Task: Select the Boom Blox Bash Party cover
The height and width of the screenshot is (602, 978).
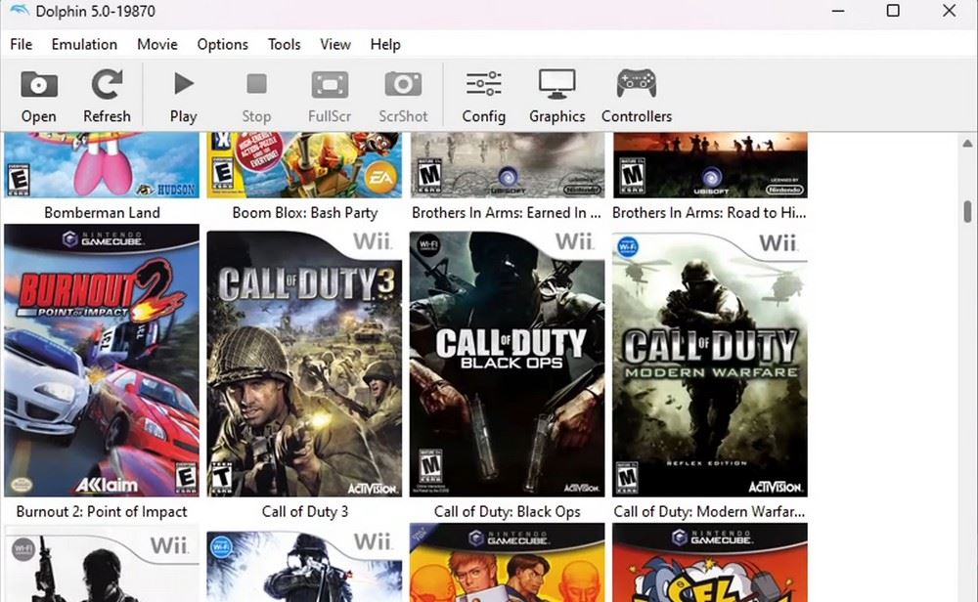Action: (304, 165)
